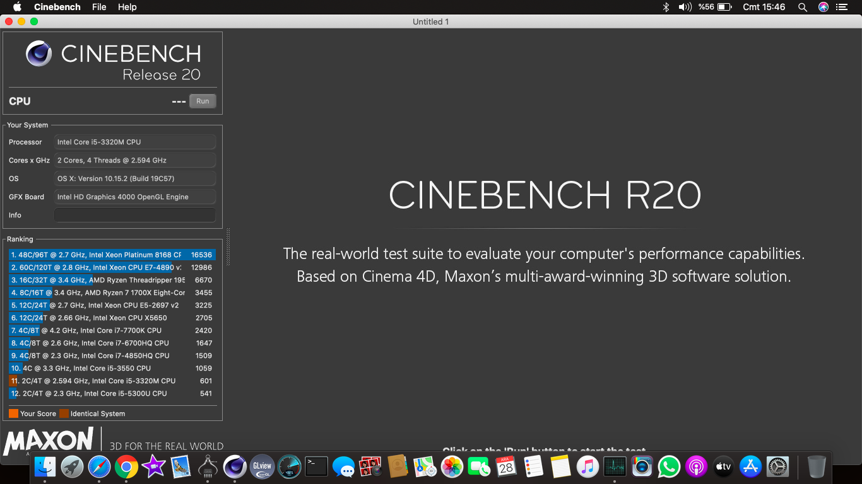The image size is (862, 484).
Task: Open the Help menu
Action: 127,7
